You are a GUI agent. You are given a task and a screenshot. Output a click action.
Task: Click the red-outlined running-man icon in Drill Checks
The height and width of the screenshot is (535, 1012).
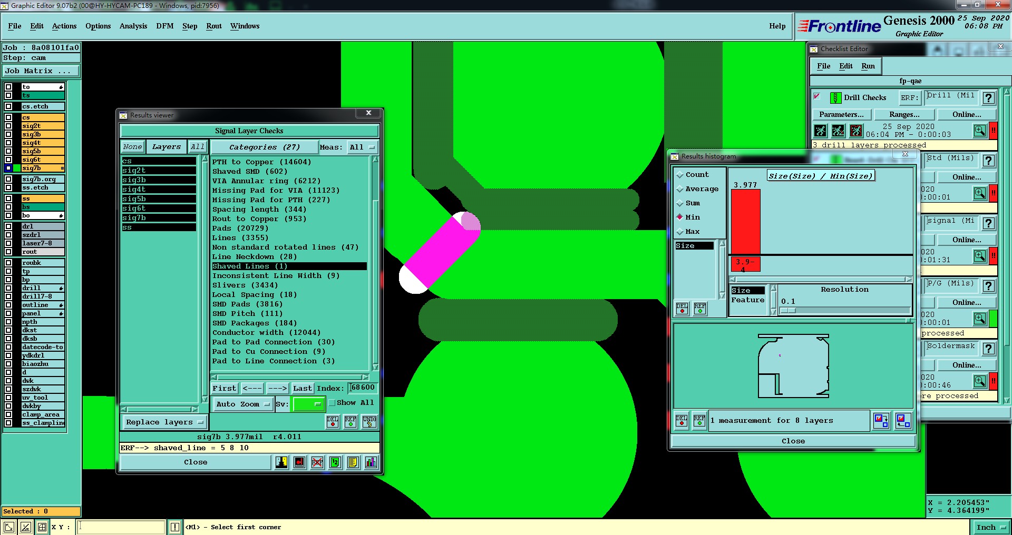[x=857, y=131]
